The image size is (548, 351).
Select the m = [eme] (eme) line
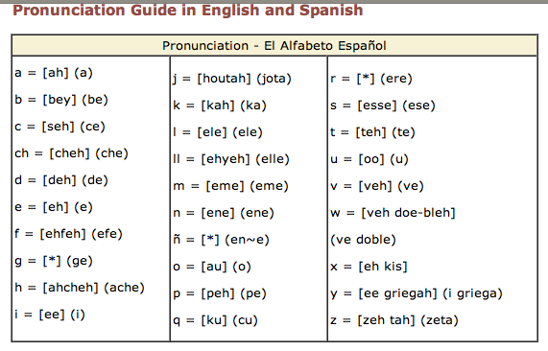pyautogui.click(x=230, y=186)
